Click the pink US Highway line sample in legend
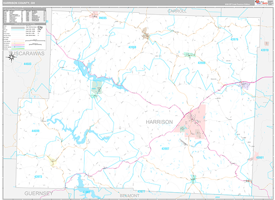The height and width of the screenshot is (200, 275). (x=18, y=45)
